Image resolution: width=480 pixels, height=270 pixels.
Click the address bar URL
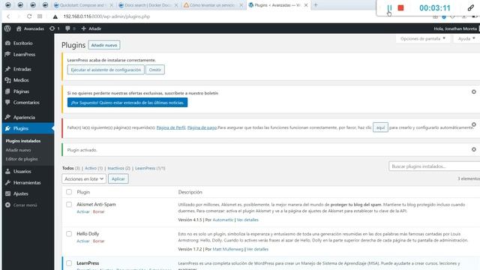click(x=106, y=16)
